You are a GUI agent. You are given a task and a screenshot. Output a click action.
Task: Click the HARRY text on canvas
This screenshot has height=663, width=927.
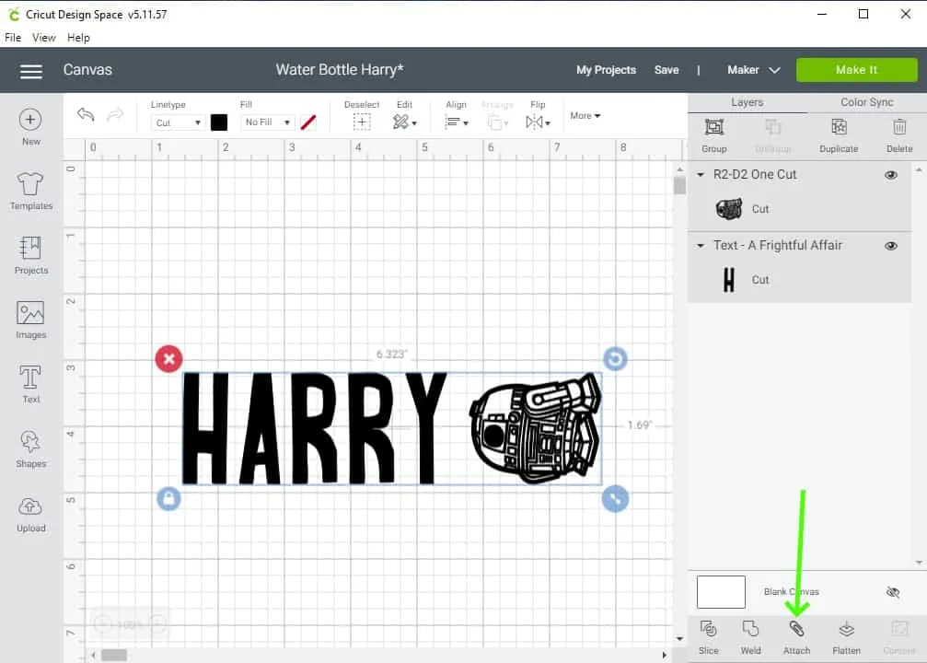tap(314, 429)
